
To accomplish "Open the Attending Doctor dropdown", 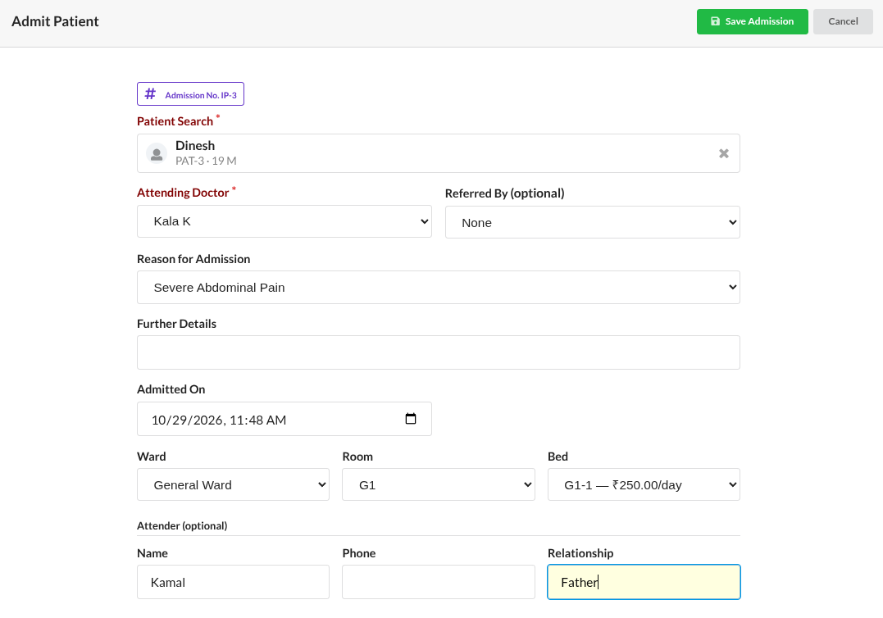I will tap(284, 221).
